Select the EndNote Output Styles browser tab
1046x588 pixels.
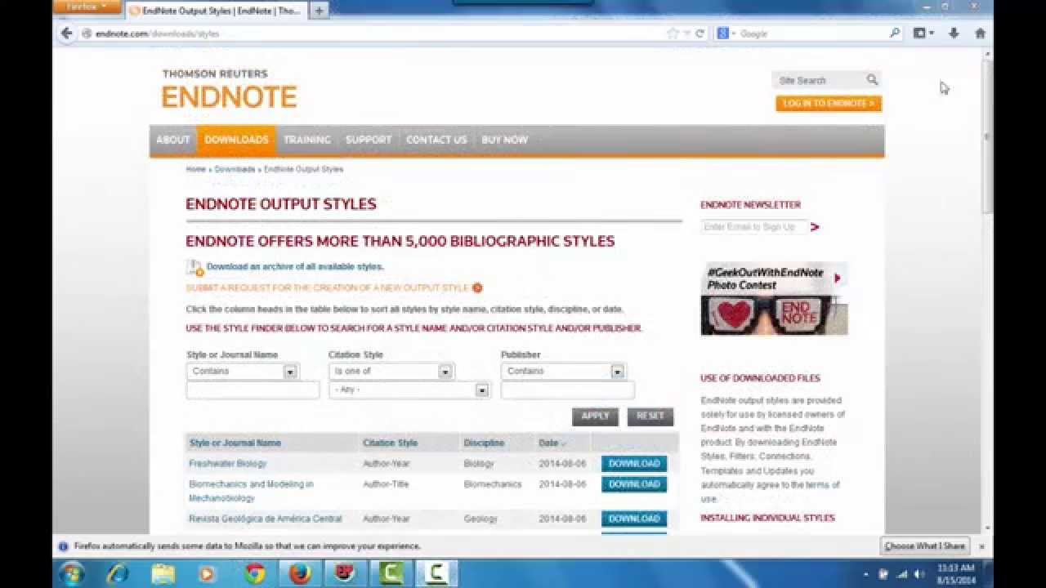[x=216, y=11]
